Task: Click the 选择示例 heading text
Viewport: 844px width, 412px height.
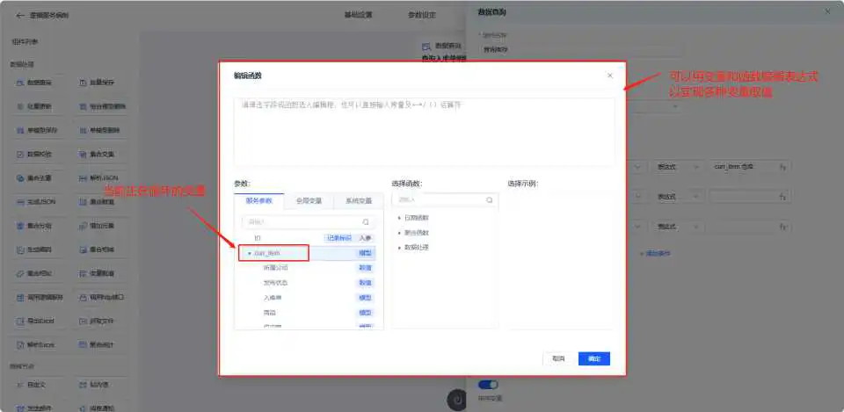Action: 522,184
